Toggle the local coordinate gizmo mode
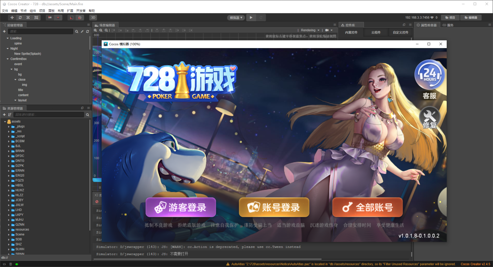This screenshot has width=493, height=267. 71,17
